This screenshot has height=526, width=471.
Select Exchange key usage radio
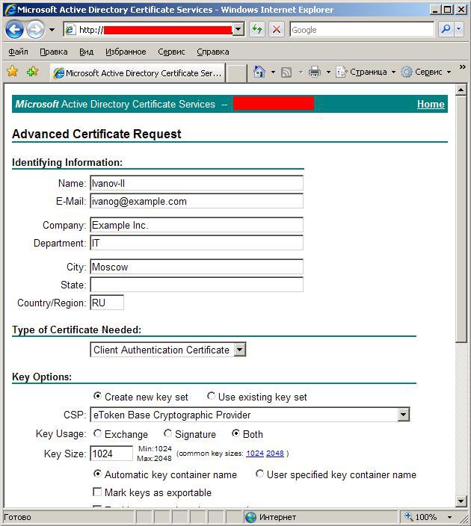point(97,433)
